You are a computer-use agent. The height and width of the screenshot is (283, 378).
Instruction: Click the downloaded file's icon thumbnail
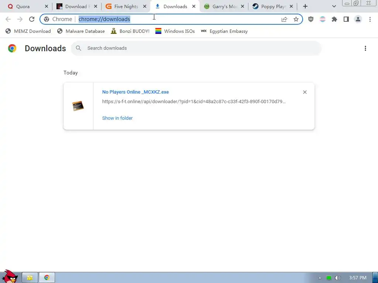(78, 106)
